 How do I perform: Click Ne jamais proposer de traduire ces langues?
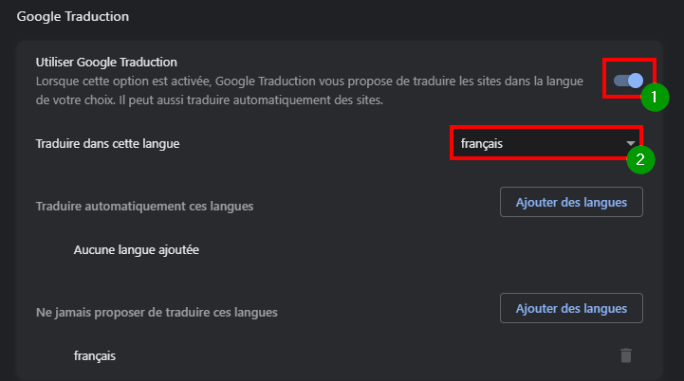[157, 313]
